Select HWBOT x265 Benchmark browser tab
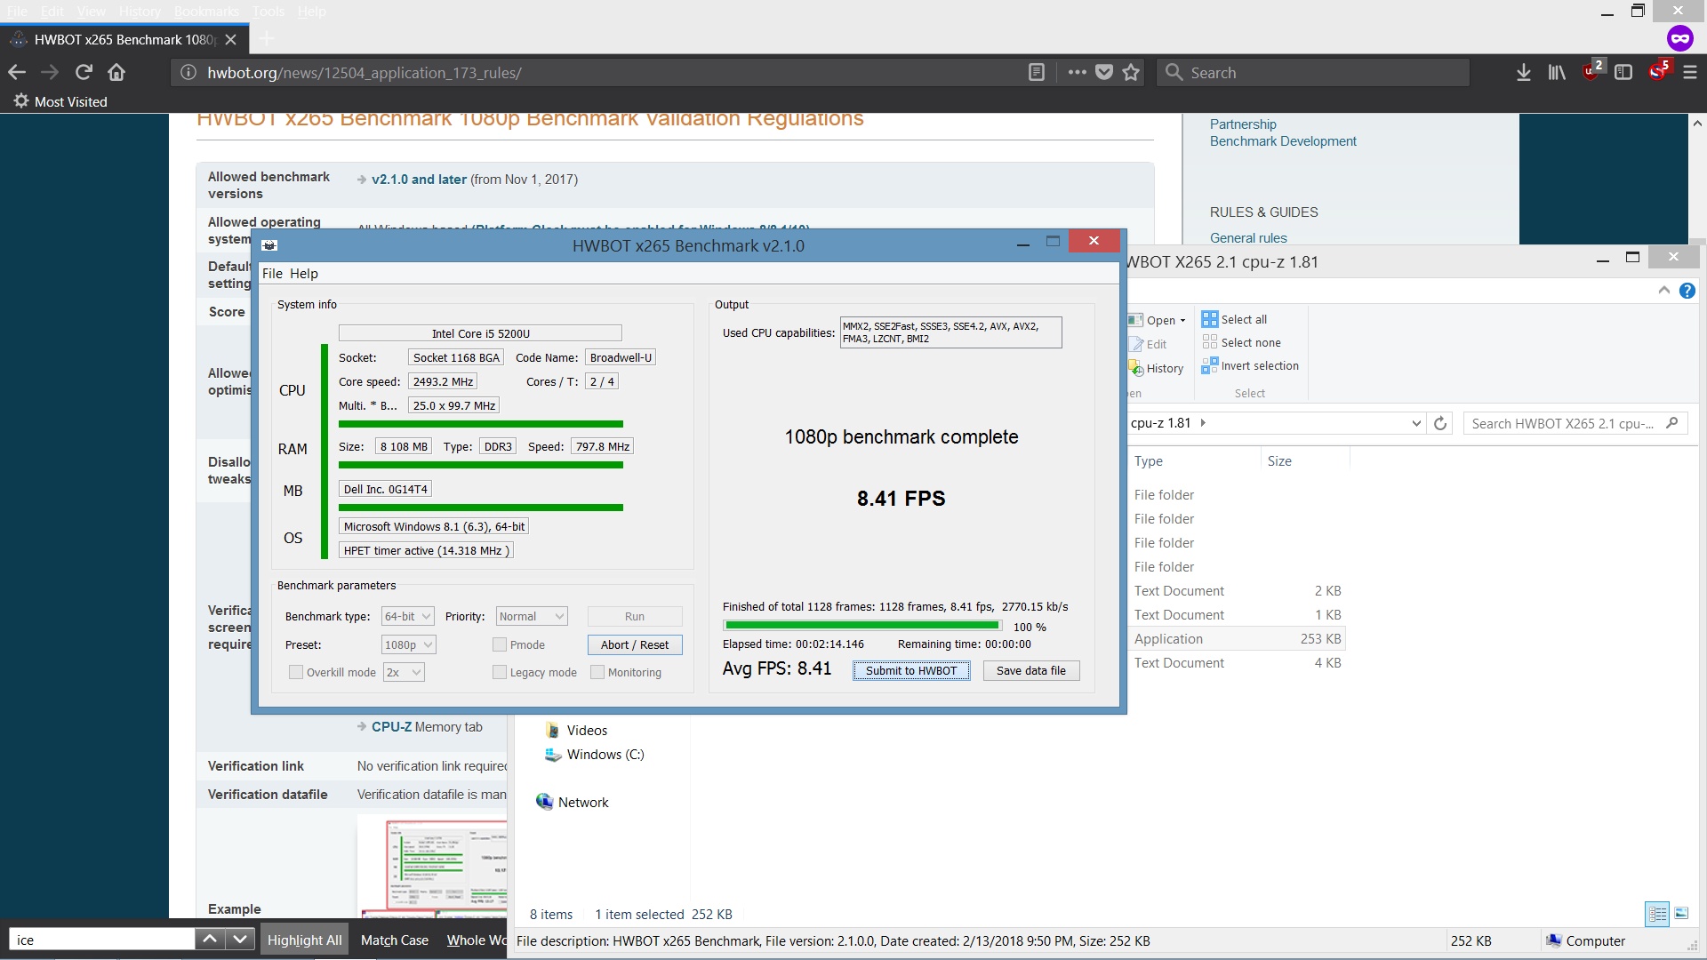1707x960 pixels. pyautogui.click(x=124, y=39)
